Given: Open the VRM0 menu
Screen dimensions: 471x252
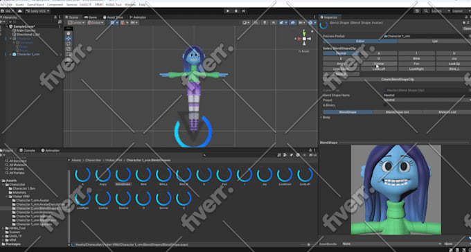Looking at the screenshot, I should 98,5.
